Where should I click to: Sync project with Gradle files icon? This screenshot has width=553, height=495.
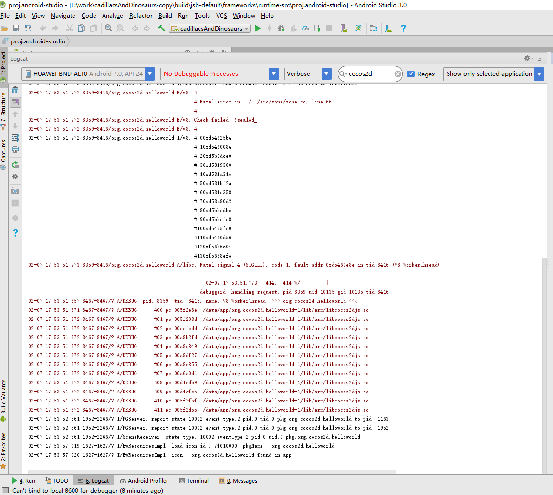(359, 29)
